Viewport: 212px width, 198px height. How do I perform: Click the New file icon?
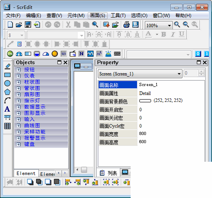[x=10, y=24]
